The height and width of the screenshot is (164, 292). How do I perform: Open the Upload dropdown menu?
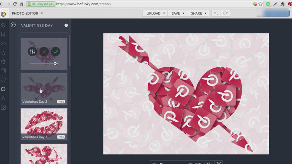[155, 13]
